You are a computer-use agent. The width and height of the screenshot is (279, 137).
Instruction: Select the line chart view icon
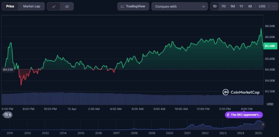tap(54, 6)
